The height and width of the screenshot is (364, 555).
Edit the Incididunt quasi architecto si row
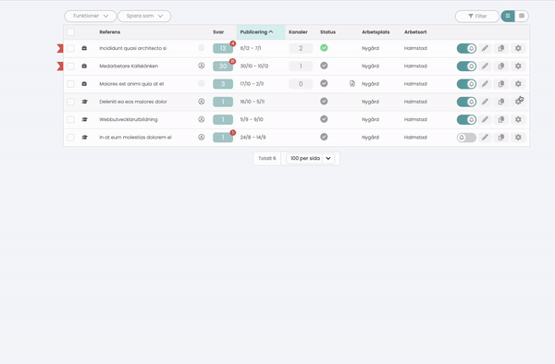(485, 48)
